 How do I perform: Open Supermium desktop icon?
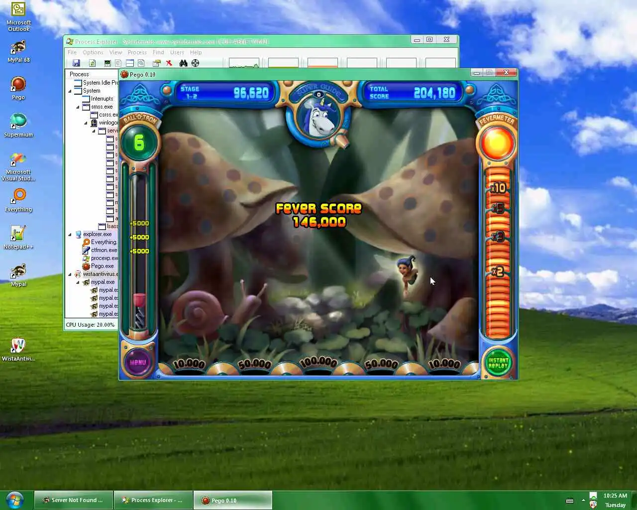18,125
